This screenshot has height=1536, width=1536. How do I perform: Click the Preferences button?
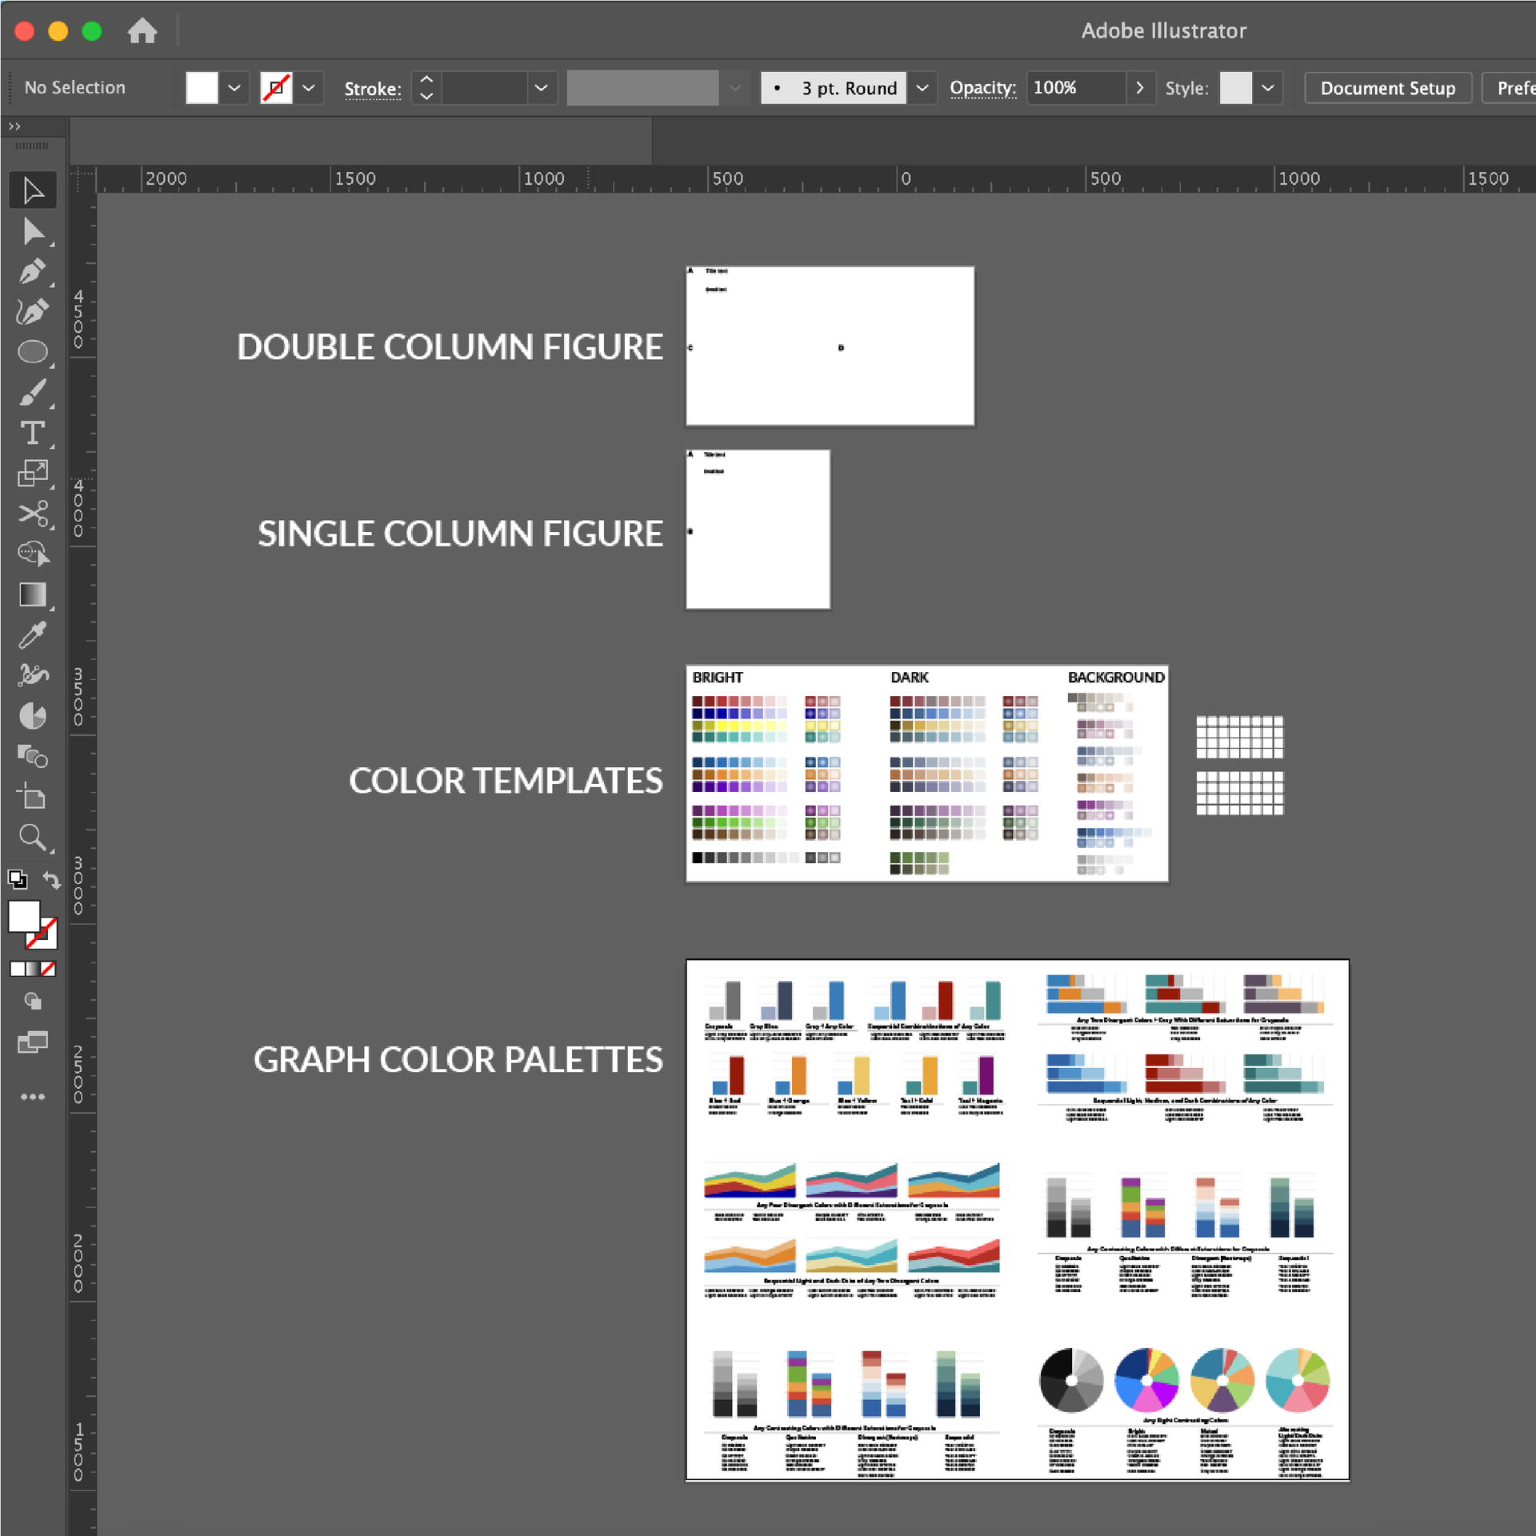click(1518, 88)
